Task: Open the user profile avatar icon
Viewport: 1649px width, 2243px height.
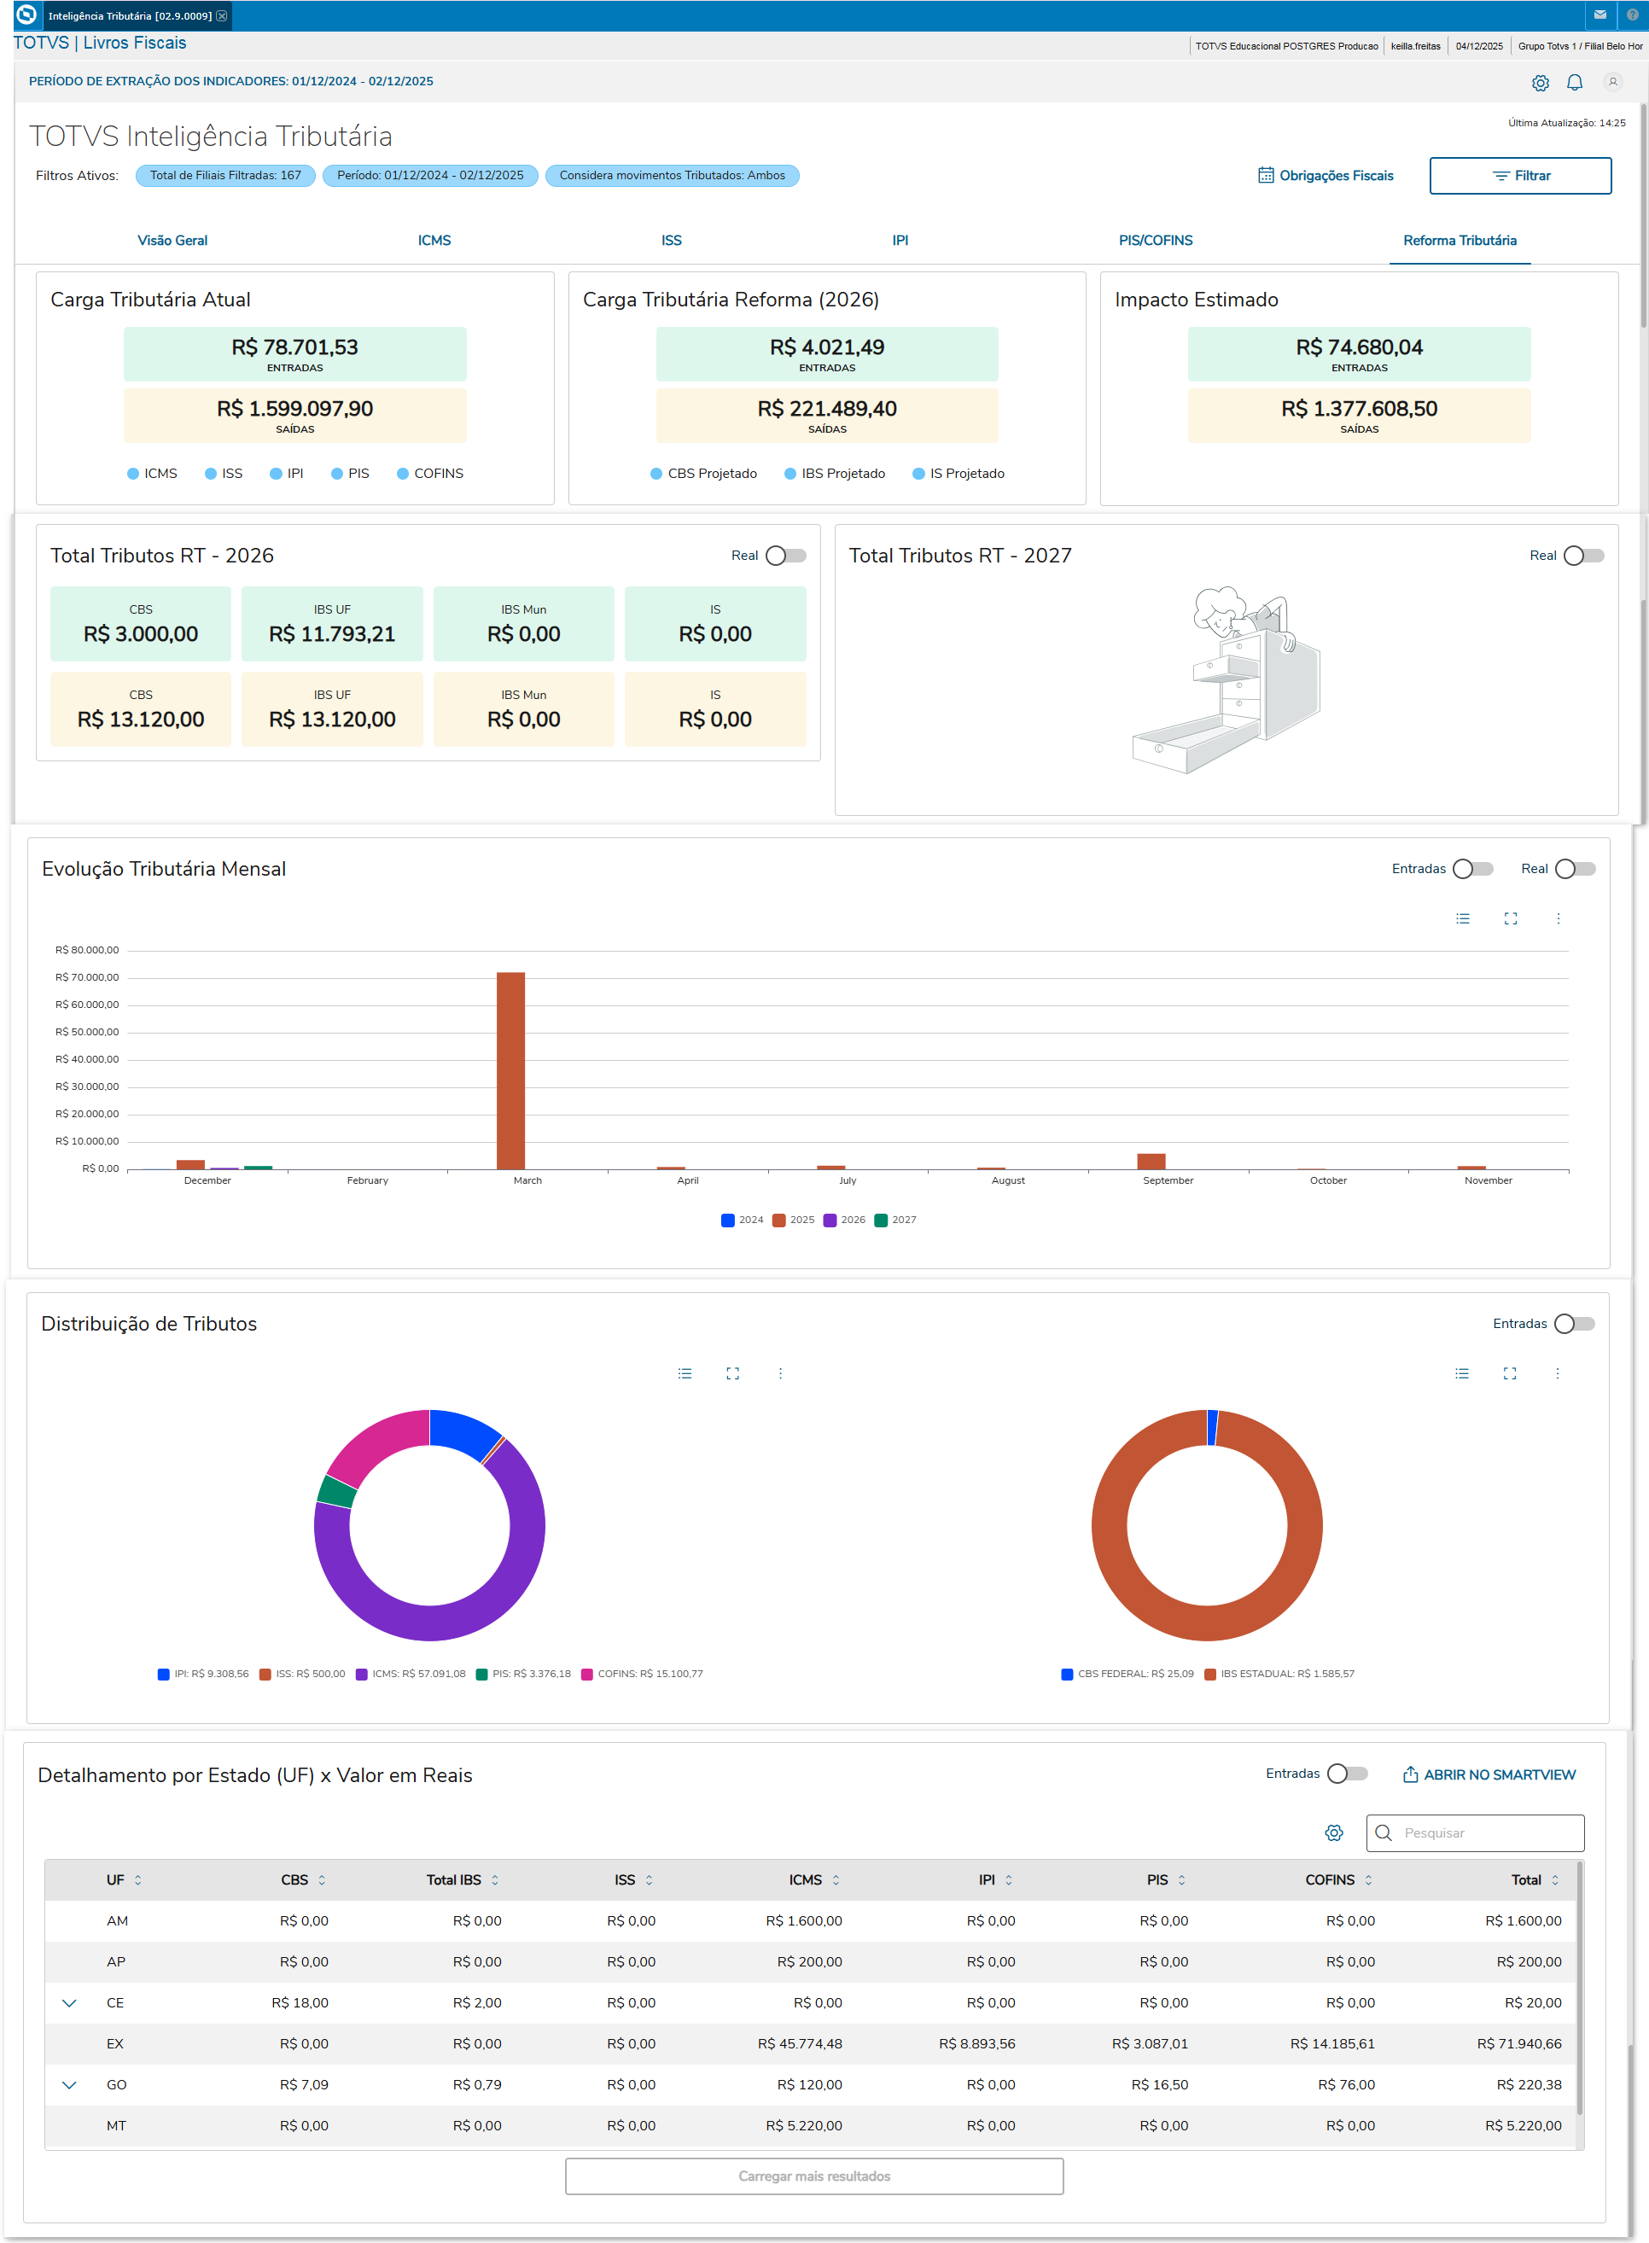Action: click(1612, 82)
